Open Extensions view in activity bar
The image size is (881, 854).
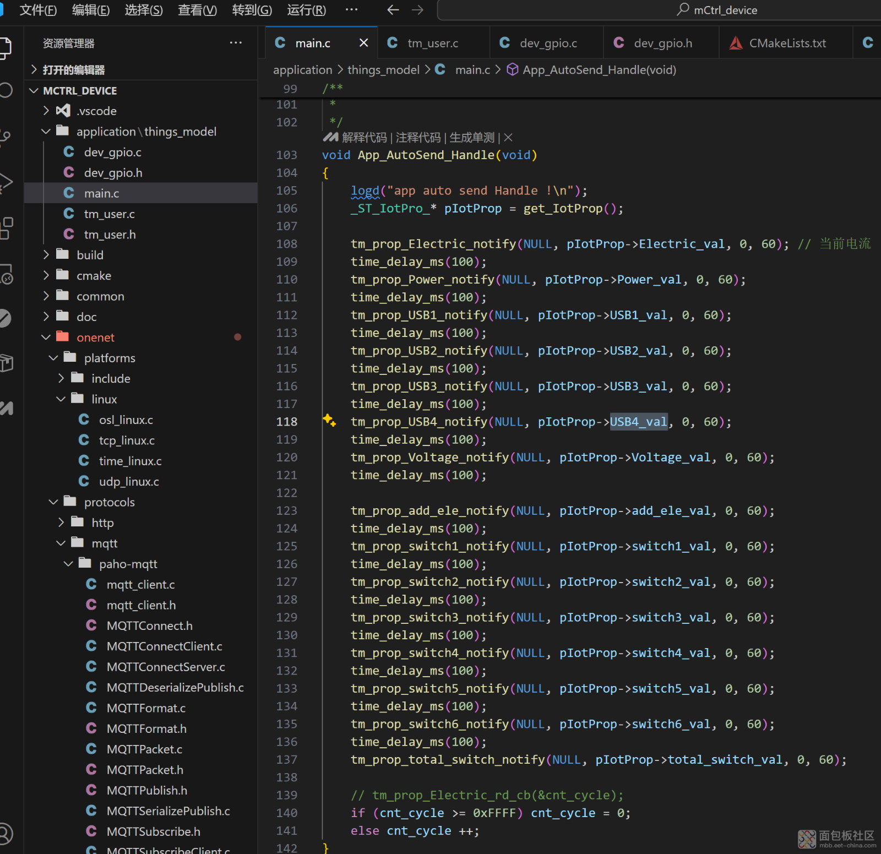pos(6,227)
